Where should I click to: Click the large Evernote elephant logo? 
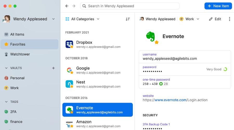coord(151,36)
